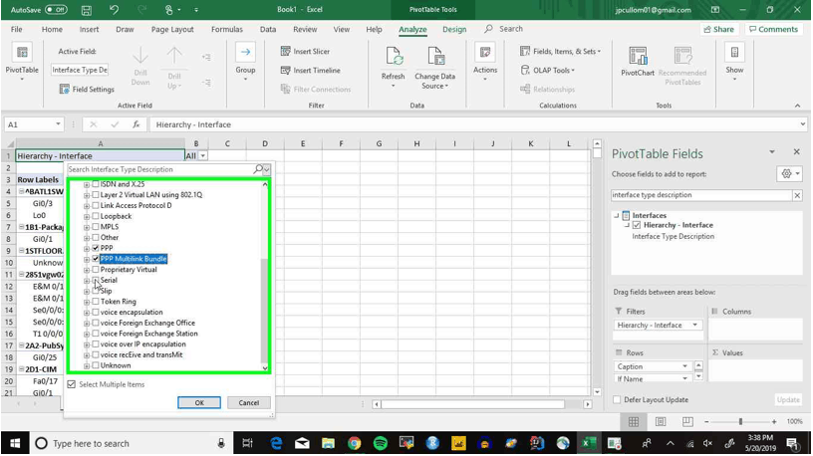Collapse the ribbon
The image size is (813, 456).
(x=797, y=106)
